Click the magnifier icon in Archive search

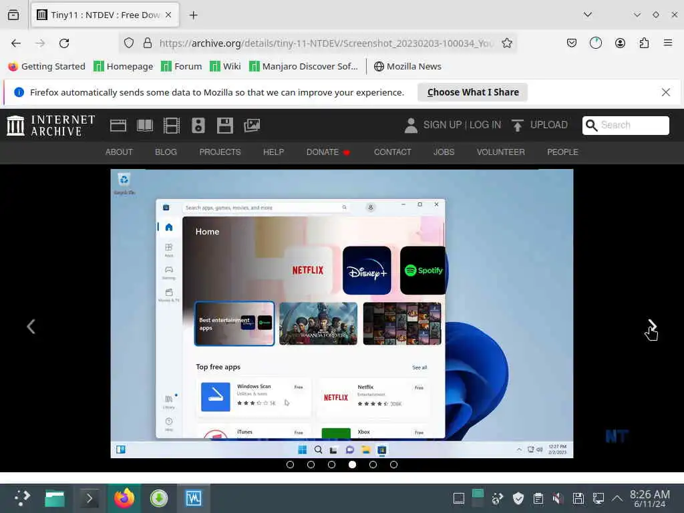[591, 125]
